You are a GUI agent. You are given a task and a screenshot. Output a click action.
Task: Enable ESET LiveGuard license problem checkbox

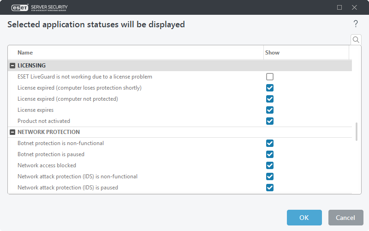(x=270, y=77)
